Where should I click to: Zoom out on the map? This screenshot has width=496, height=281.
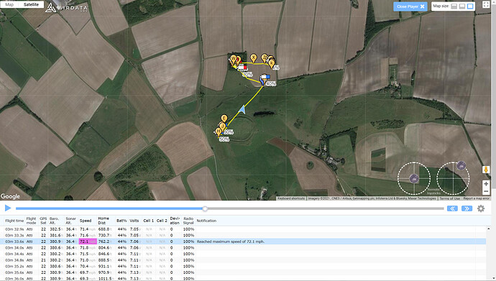[486, 191]
